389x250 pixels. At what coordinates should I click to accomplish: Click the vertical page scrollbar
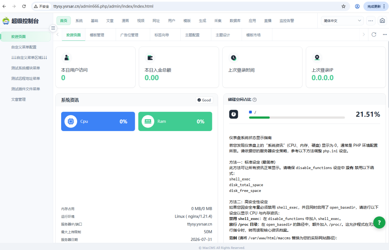pos(388,74)
